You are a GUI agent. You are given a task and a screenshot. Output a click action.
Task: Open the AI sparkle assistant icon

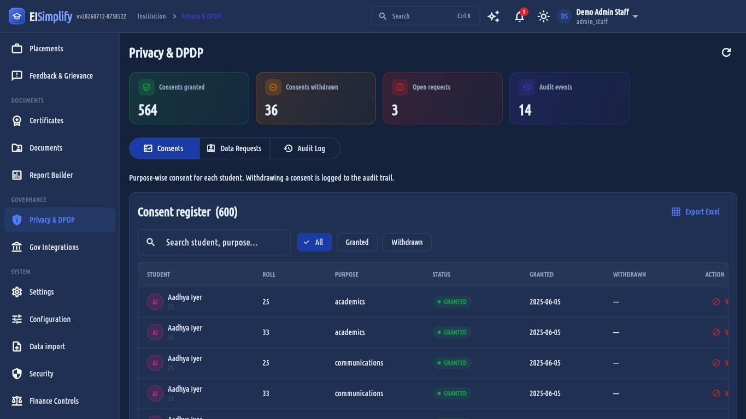pyautogui.click(x=494, y=16)
